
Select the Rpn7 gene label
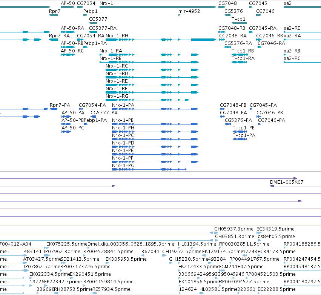pos(55,11)
